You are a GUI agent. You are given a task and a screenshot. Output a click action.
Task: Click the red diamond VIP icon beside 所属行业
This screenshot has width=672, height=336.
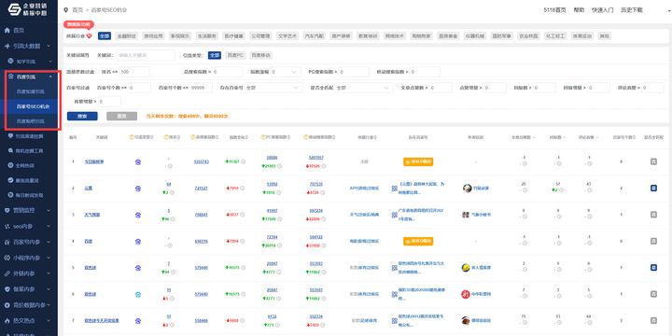(90, 36)
